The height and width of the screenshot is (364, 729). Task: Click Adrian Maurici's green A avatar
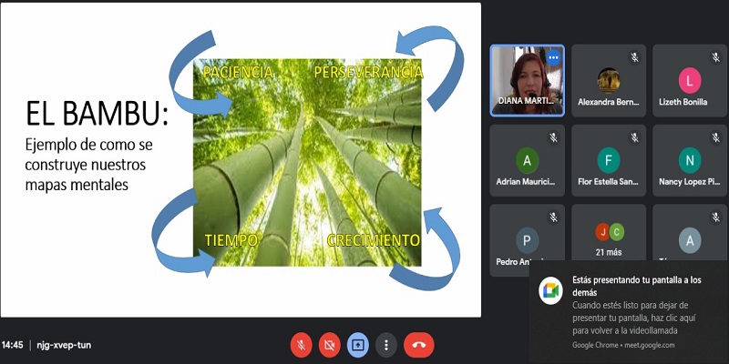tap(527, 160)
